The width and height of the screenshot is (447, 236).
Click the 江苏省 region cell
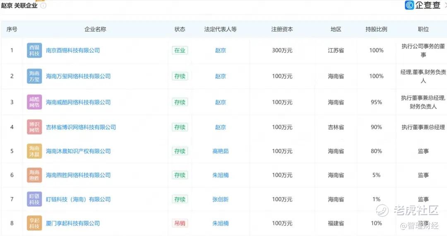[336, 50]
